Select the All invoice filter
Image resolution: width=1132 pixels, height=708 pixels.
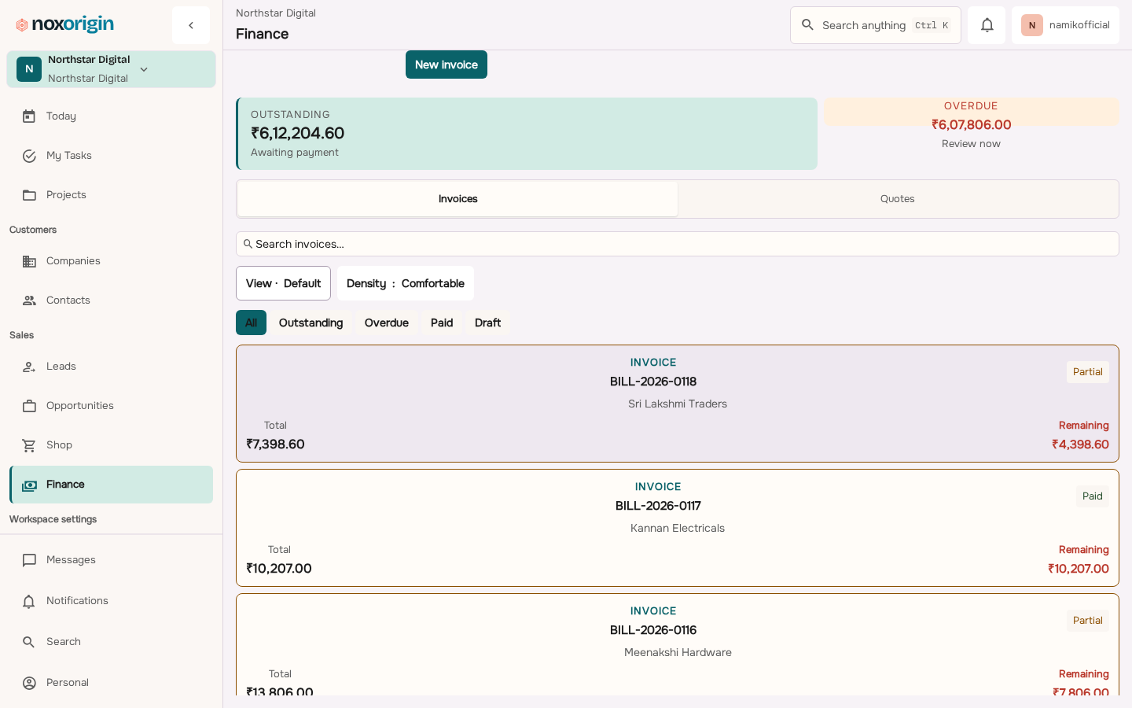(x=251, y=323)
